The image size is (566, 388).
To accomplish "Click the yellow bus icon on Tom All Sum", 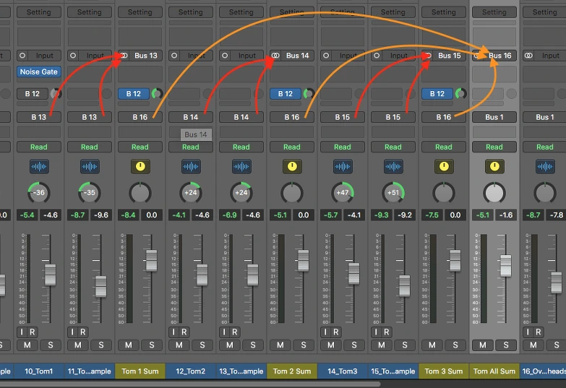I will 494,166.
